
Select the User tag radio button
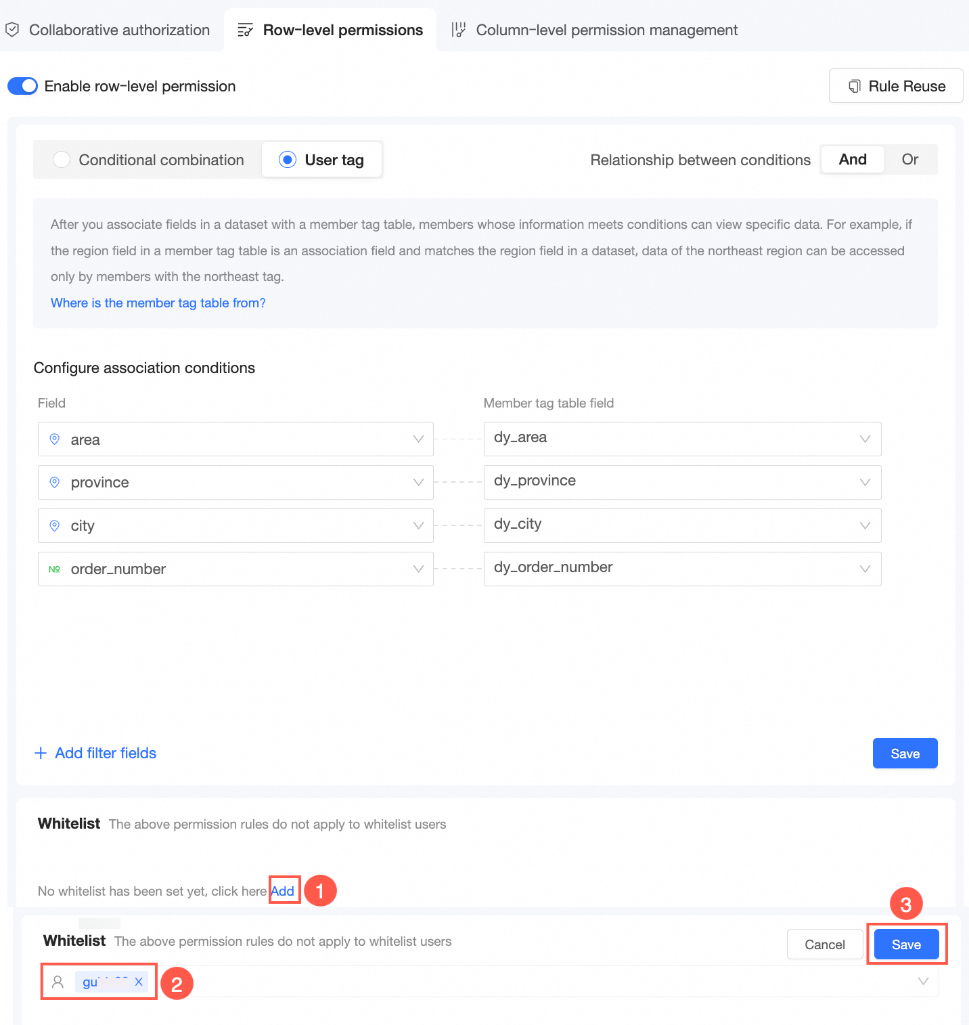288,160
